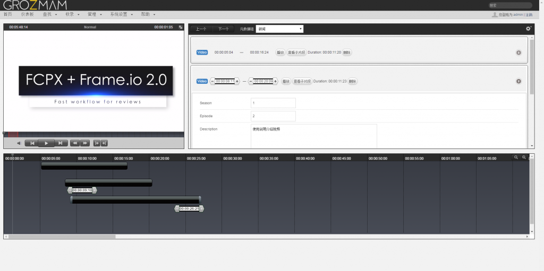Screen dimensions: 544x271
Task: Decrease the 00:00:09:10 timeline handle timecode
Action: [x=70, y=190]
